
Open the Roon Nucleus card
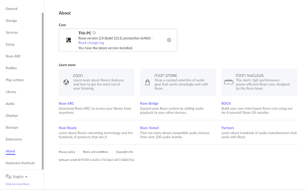(259, 82)
